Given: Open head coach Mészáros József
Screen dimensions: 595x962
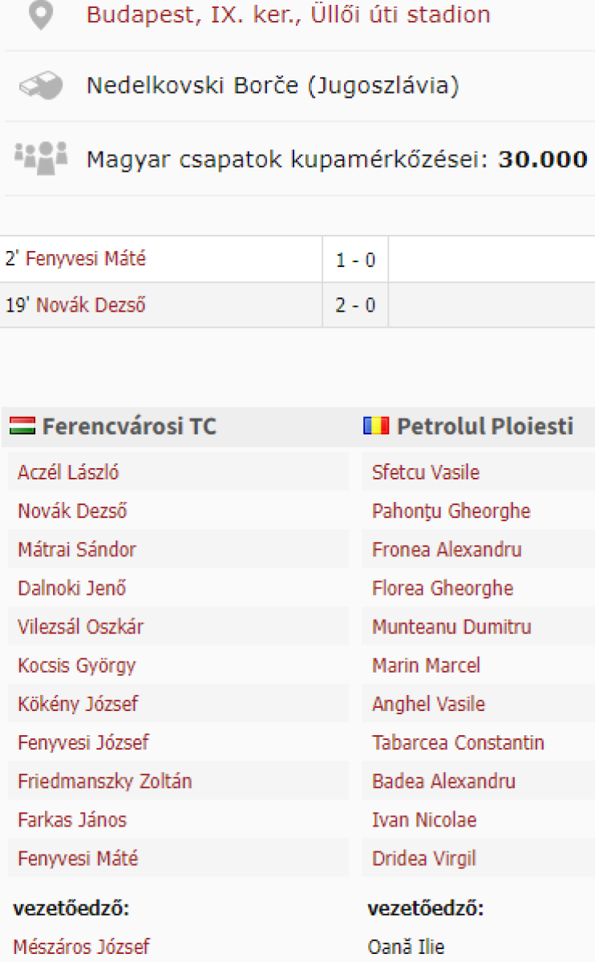Looking at the screenshot, I should point(82,947).
